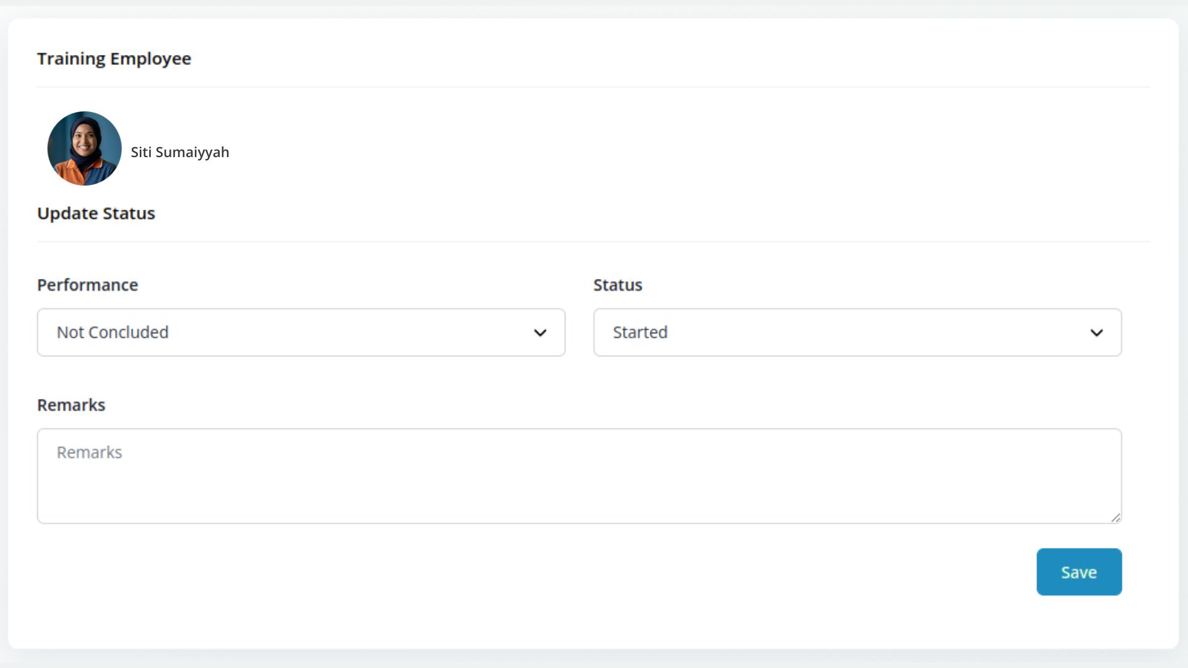Click the Status field label
The image size is (1188, 668).
[x=618, y=285]
